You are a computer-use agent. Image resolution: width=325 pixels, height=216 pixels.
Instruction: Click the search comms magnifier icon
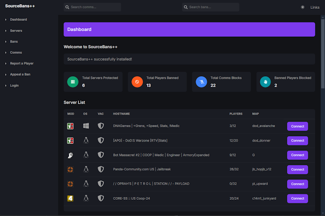[x=67, y=7]
